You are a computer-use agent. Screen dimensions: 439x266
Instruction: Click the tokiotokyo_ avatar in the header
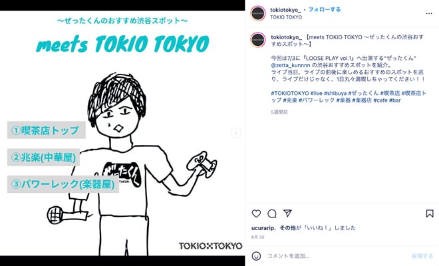pyautogui.click(x=258, y=13)
